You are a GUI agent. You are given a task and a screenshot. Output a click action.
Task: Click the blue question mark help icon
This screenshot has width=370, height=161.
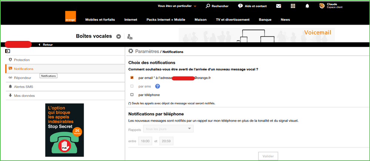coord(158,86)
